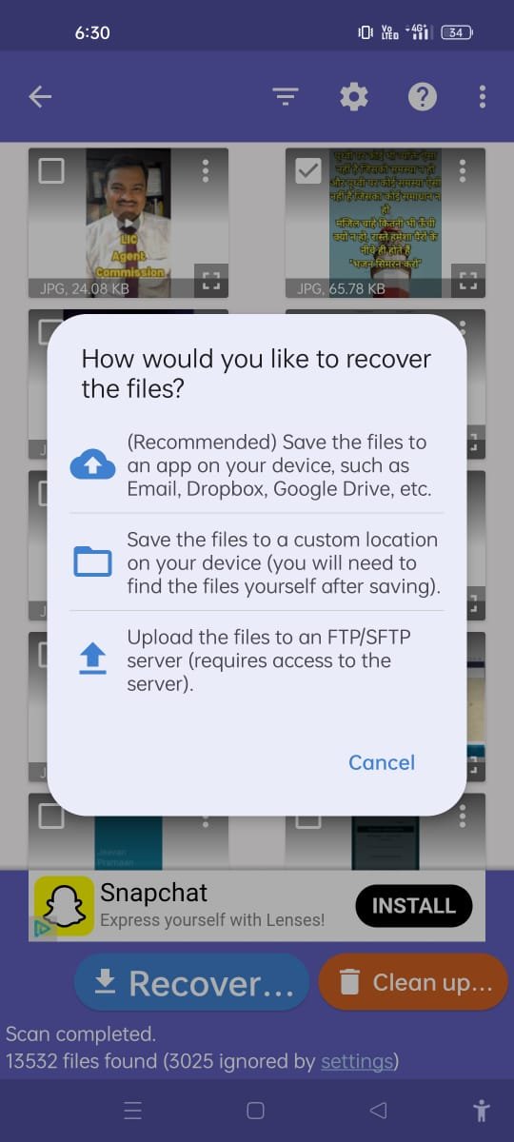Open the toolbar overflow menu
The height and width of the screenshot is (1142, 514).
coord(483,96)
